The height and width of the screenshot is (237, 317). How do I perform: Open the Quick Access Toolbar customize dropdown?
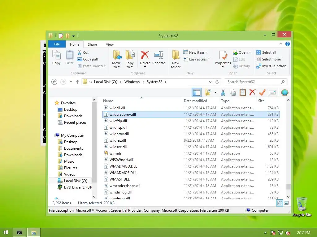click(74, 36)
